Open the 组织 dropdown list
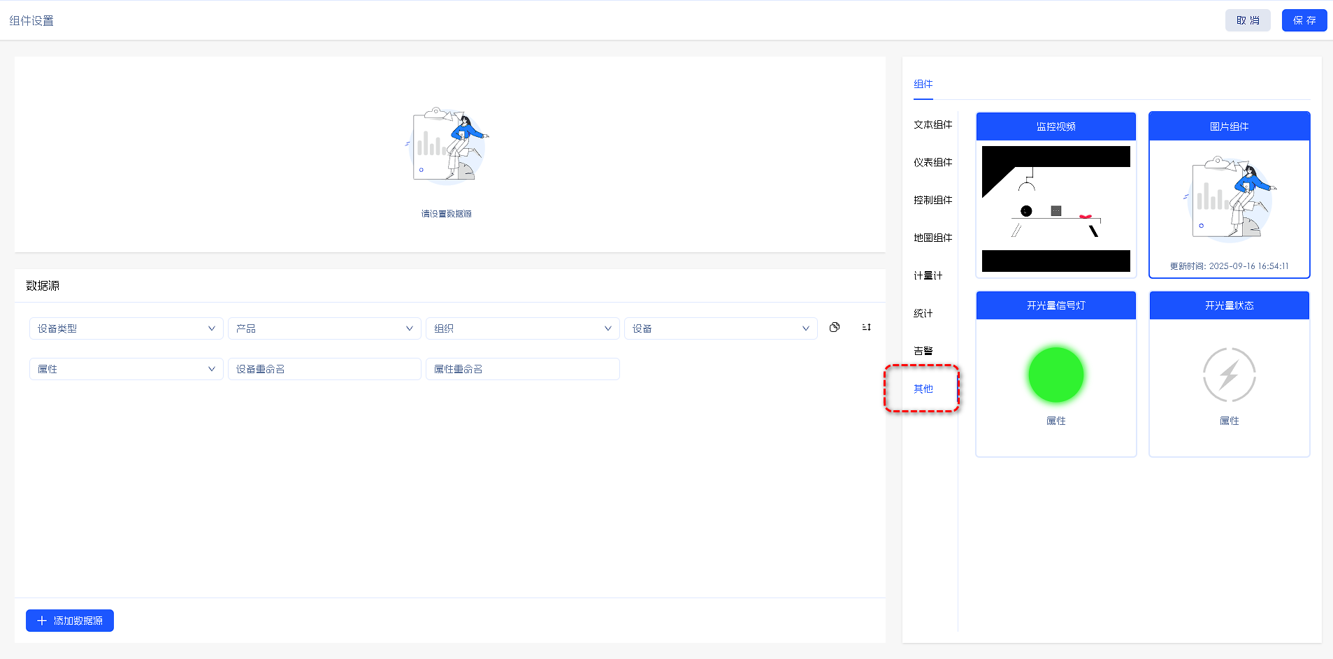Viewport: 1333px width, 659px height. pos(522,328)
